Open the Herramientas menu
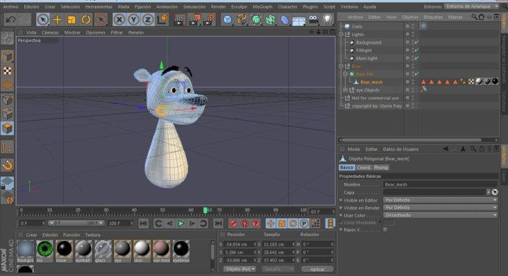The height and width of the screenshot is (276, 508). pos(99,7)
